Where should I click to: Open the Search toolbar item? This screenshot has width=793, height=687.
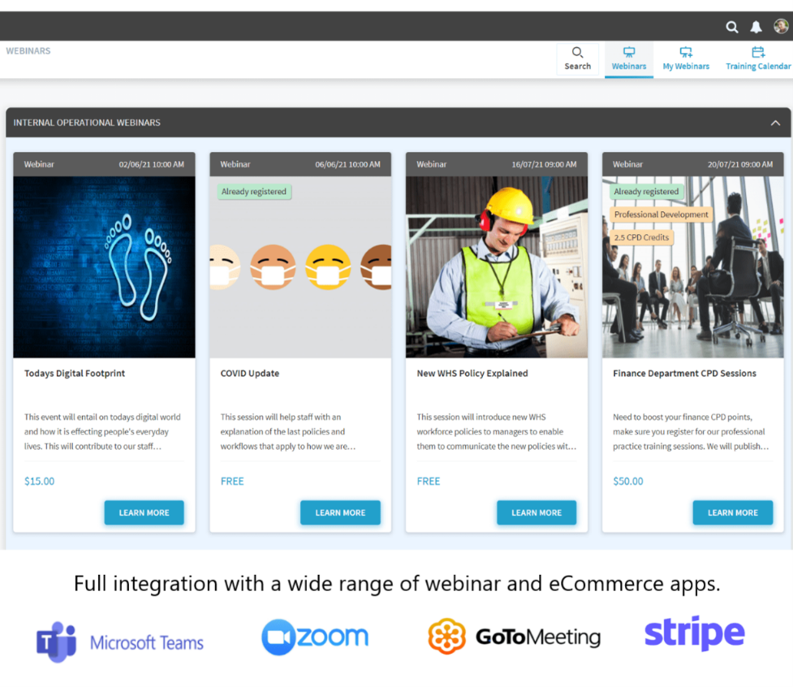(578, 58)
